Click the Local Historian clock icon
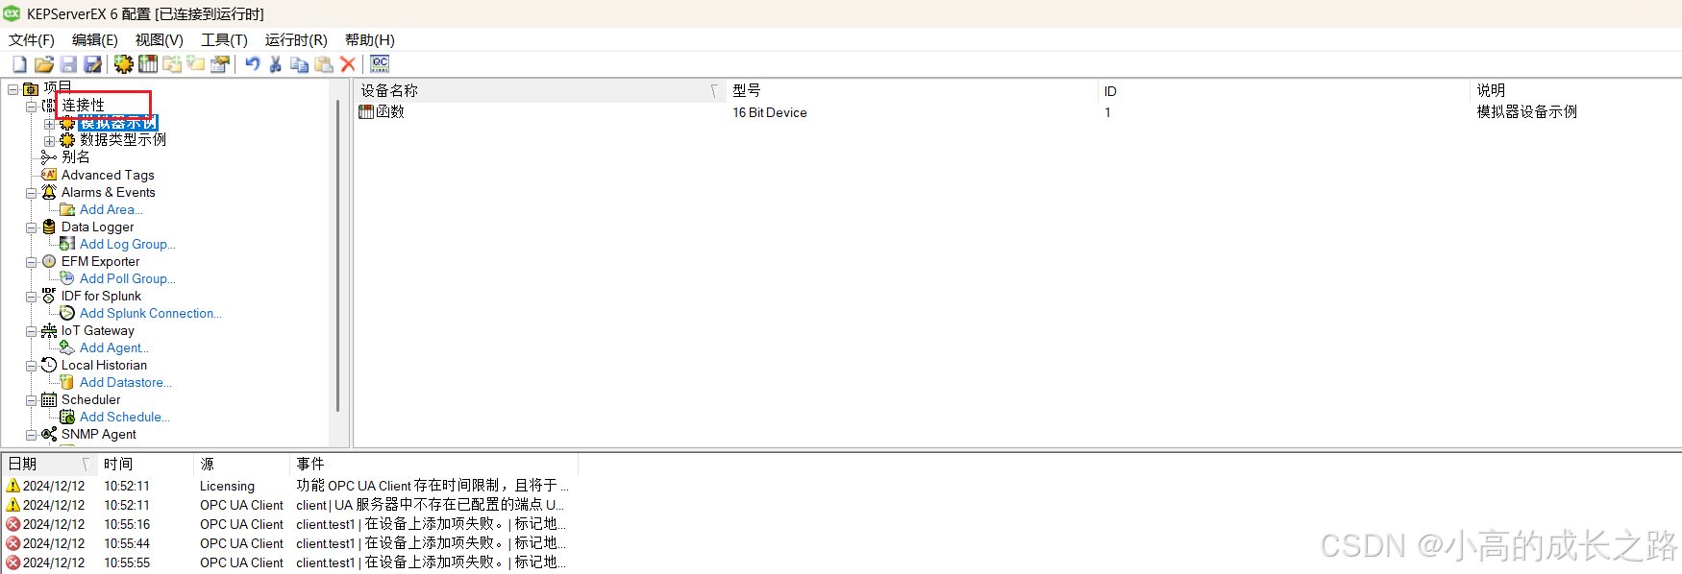 49,365
